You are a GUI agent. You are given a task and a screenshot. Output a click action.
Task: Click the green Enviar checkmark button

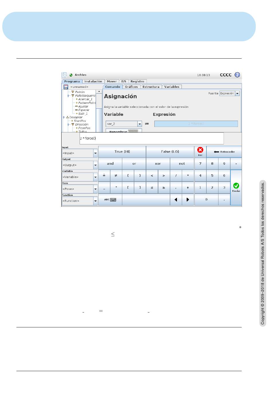tap(236, 188)
